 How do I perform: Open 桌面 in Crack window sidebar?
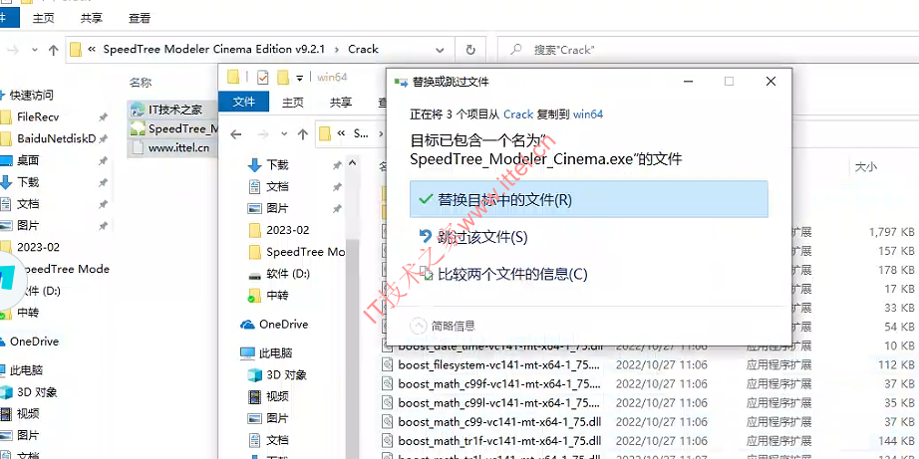tap(28, 160)
